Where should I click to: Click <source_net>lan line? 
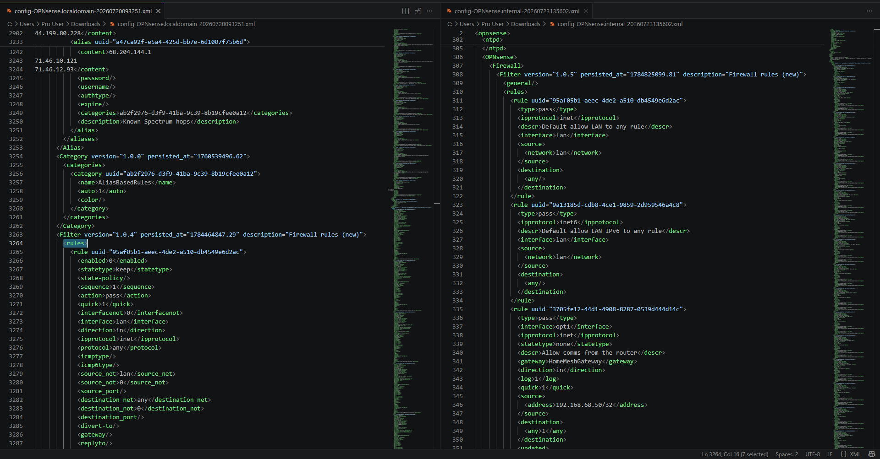[126, 374]
